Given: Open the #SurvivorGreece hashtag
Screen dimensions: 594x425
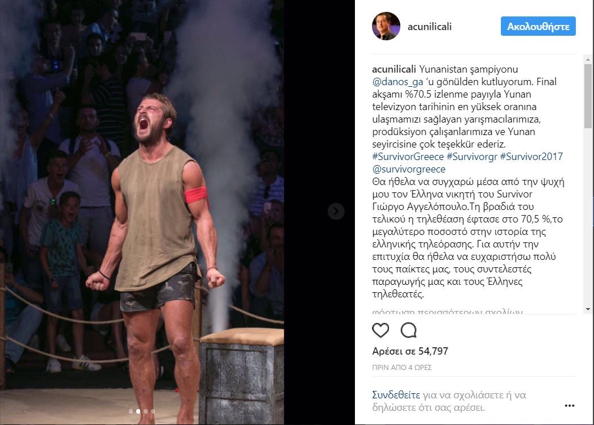Looking at the screenshot, I should coord(408,157).
